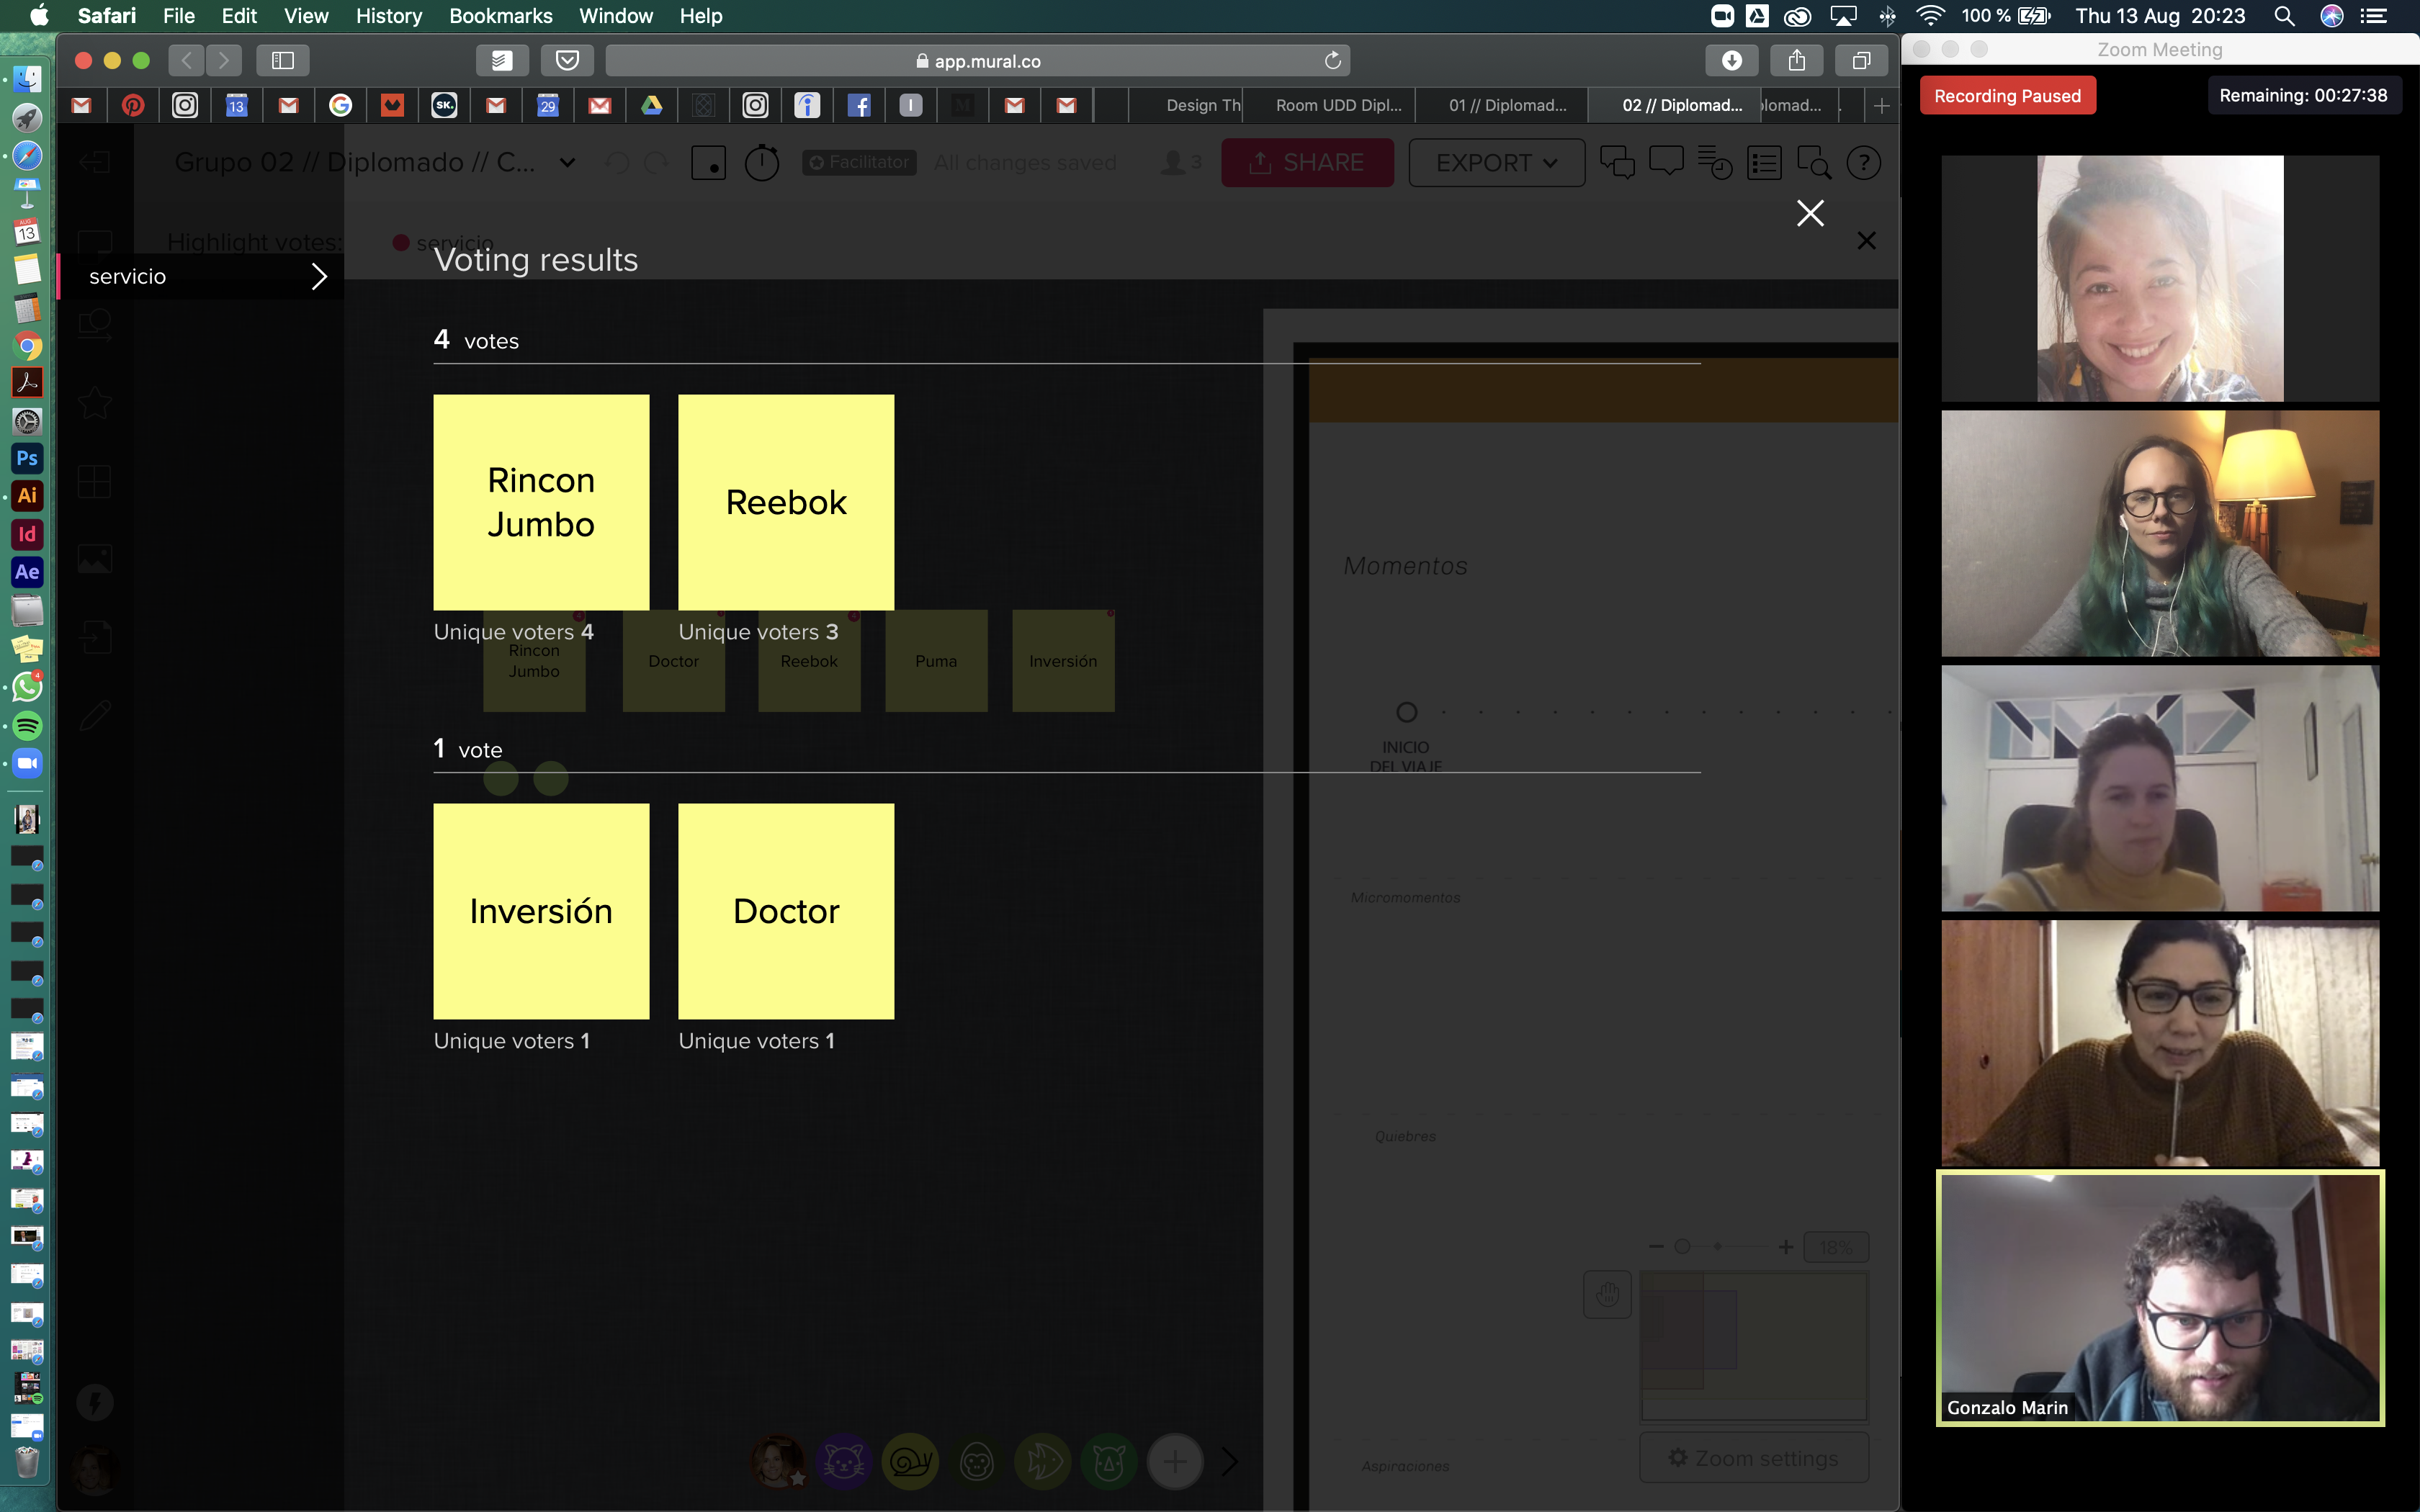
Task: Open Photoshop from the Dock
Action: 27,458
